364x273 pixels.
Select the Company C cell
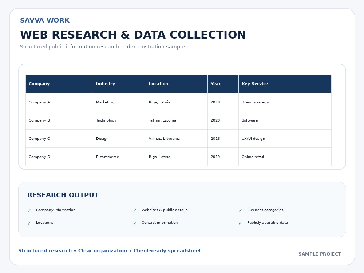click(59, 139)
